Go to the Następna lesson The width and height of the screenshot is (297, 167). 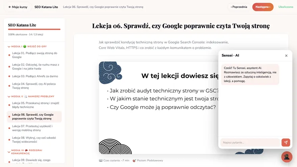pos(263,7)
